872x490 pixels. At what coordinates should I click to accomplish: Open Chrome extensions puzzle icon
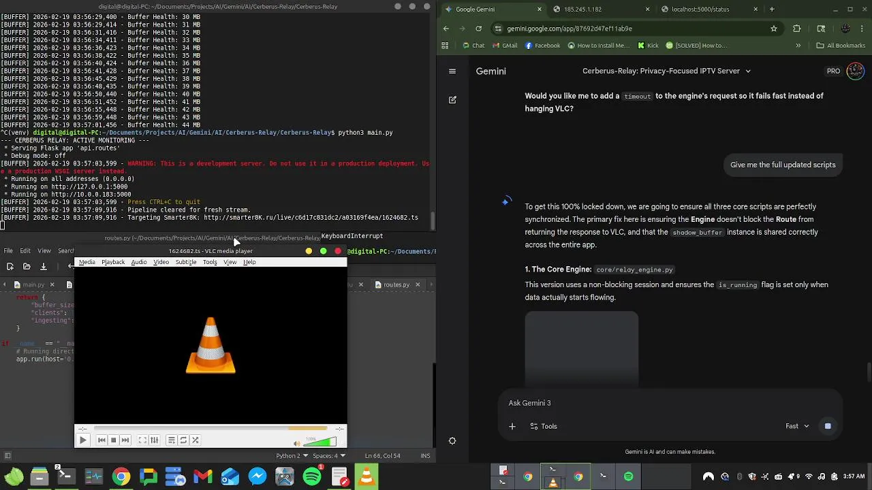tap(797, 29)
